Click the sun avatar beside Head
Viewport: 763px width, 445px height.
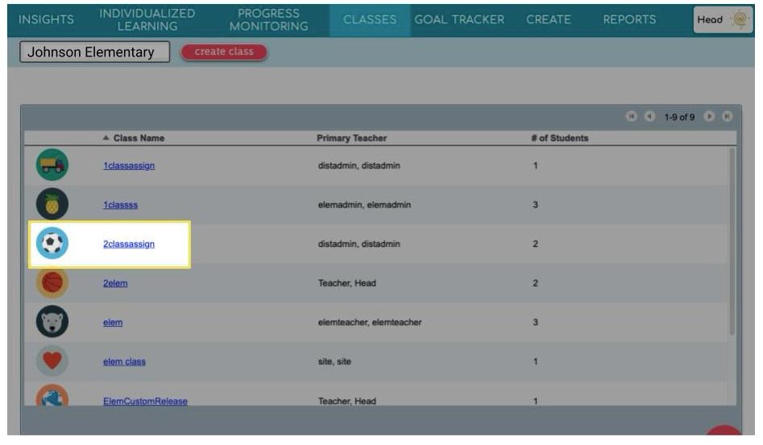(740, 19)
